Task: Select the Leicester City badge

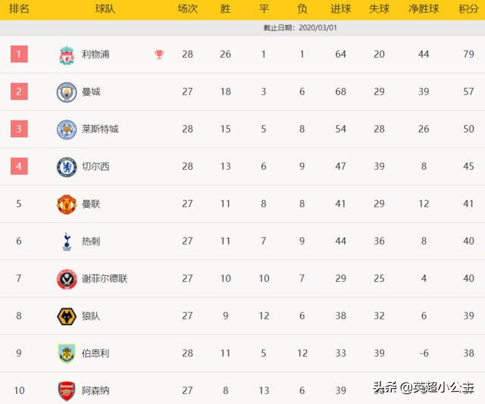Action: click(x=67, y=130)
